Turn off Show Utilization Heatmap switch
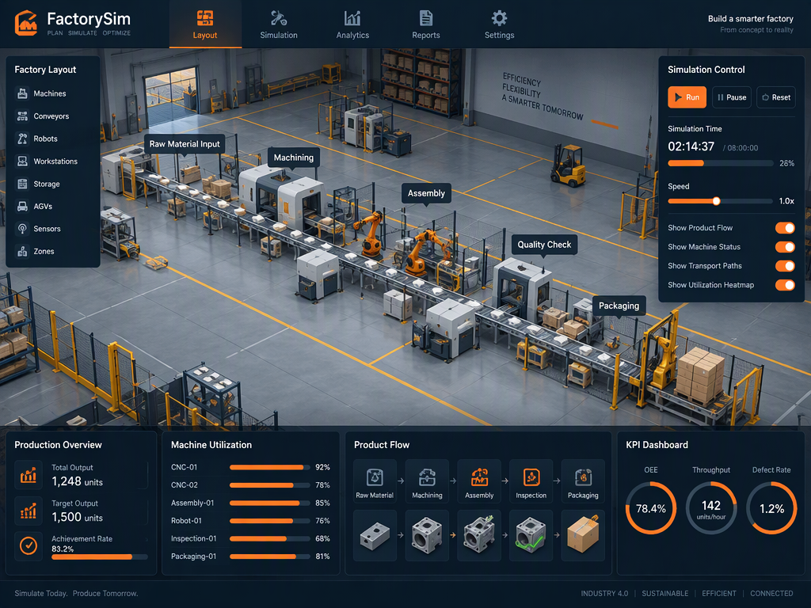The image size is (811, 608). coord(785,285)
